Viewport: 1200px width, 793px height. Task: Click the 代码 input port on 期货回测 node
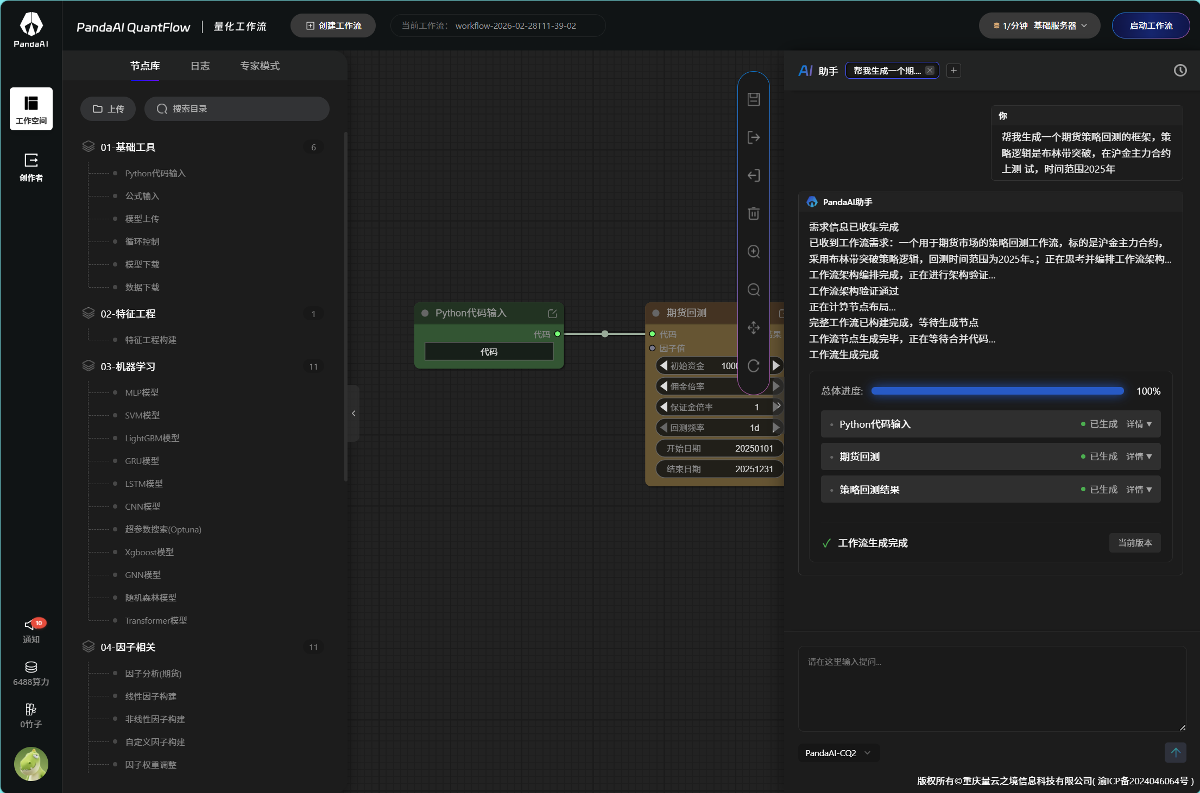(x=652, y=334)
